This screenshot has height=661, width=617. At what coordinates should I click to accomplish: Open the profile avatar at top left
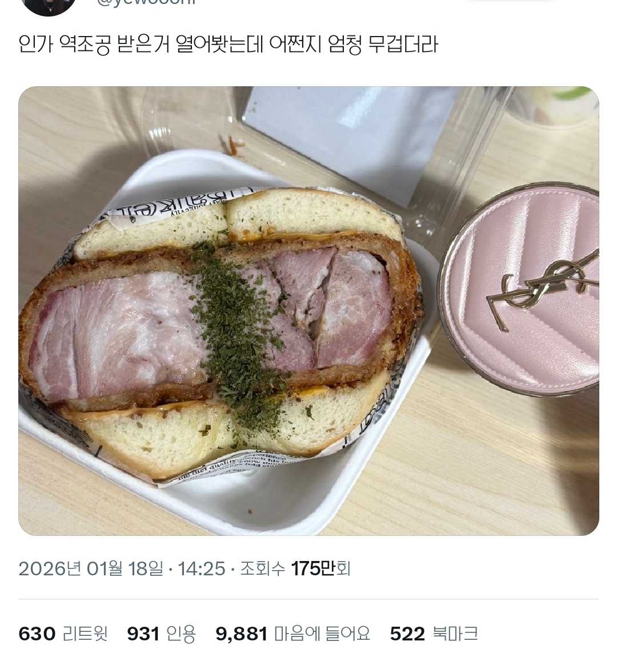[47, 6]
